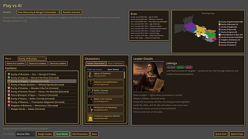
Task: Click the Duchy of Głogów purple swatch
Action: 219,27
